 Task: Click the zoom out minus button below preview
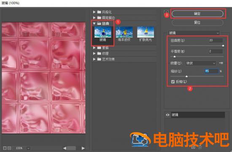tap(5, 148)
